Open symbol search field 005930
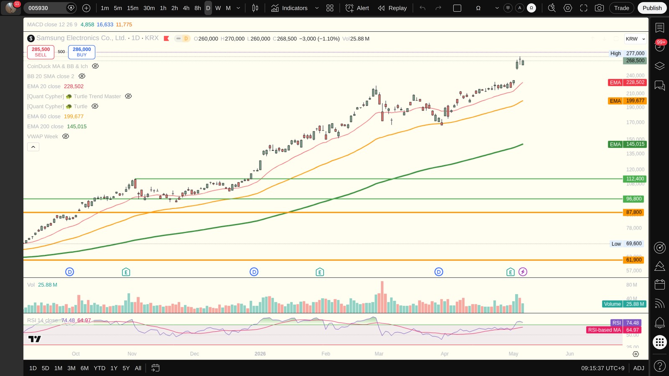 50,8
